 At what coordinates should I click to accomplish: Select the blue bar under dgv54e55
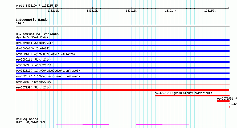tap(122, 40)
